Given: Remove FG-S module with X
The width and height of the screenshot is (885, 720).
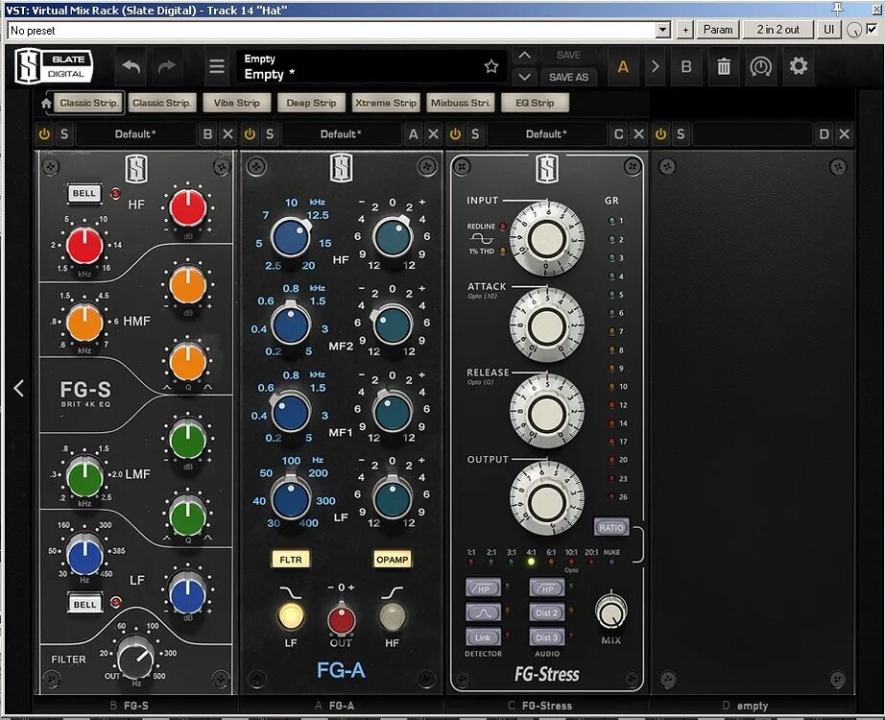Looking at the screenshot, I should pos(227,133).
